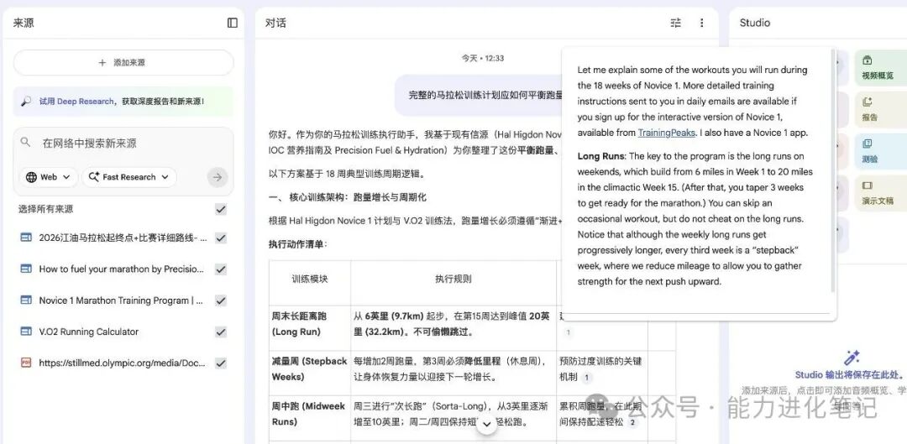The image size is (907, 444).
Task: Open the Web source type dropdown
Action: (49, 177)
